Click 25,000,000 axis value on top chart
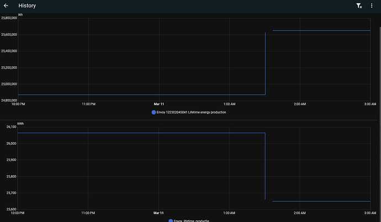The height and width of the screenshot is (222, 381). (9, 84)
